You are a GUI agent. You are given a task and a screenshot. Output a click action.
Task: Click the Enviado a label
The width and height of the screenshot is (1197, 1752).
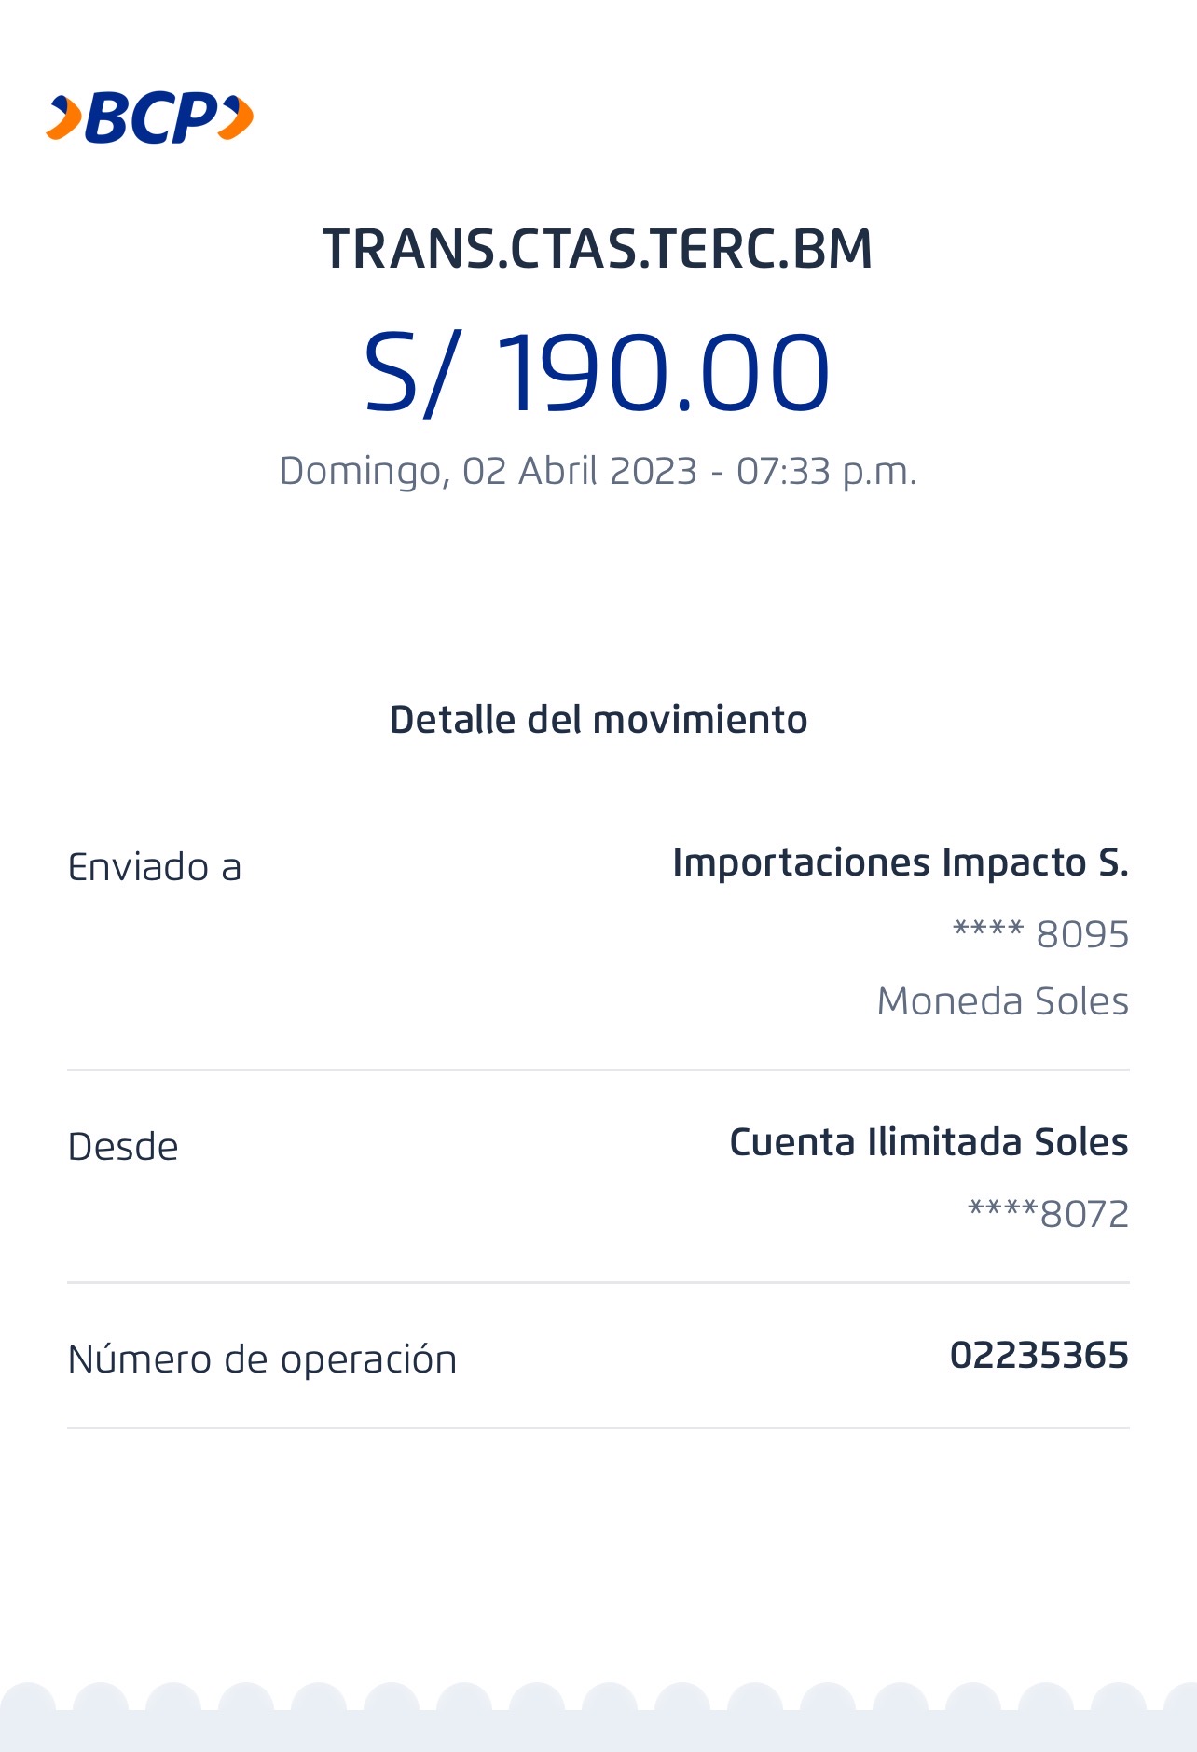155,867
